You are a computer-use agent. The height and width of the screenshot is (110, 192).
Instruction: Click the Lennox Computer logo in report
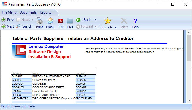pyautogui.click(x=19, y=51)
